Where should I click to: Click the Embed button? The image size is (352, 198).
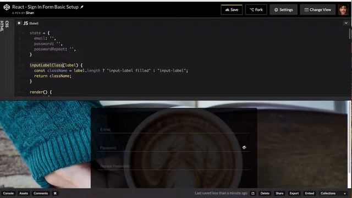pyautogui.click(x=309, y=193)
